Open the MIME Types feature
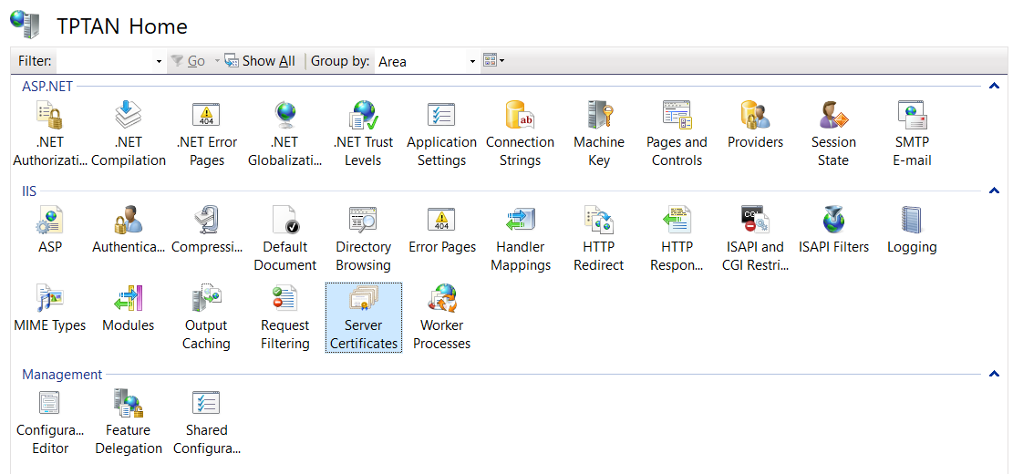Screen dimensions: 1013x474 (x=50, y=300)
